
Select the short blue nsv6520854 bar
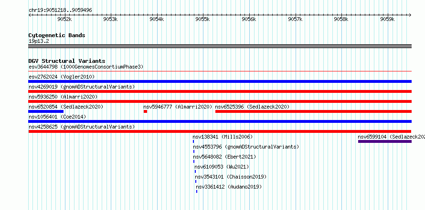pyautogui.click(x=46, y=111)
